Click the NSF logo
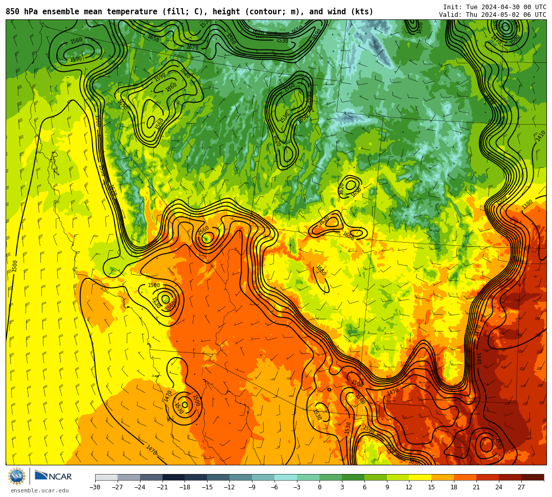Image resolution: width=552 pixels, height=497 pixels. click(x=17, y=477)
